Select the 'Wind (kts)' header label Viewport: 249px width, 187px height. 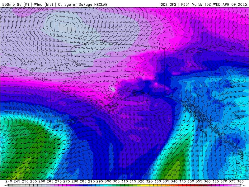click(43, 5)
